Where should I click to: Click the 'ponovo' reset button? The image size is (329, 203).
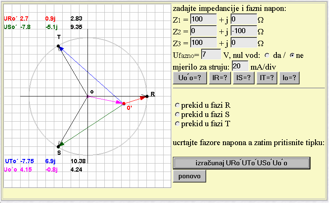click(189, 176)
